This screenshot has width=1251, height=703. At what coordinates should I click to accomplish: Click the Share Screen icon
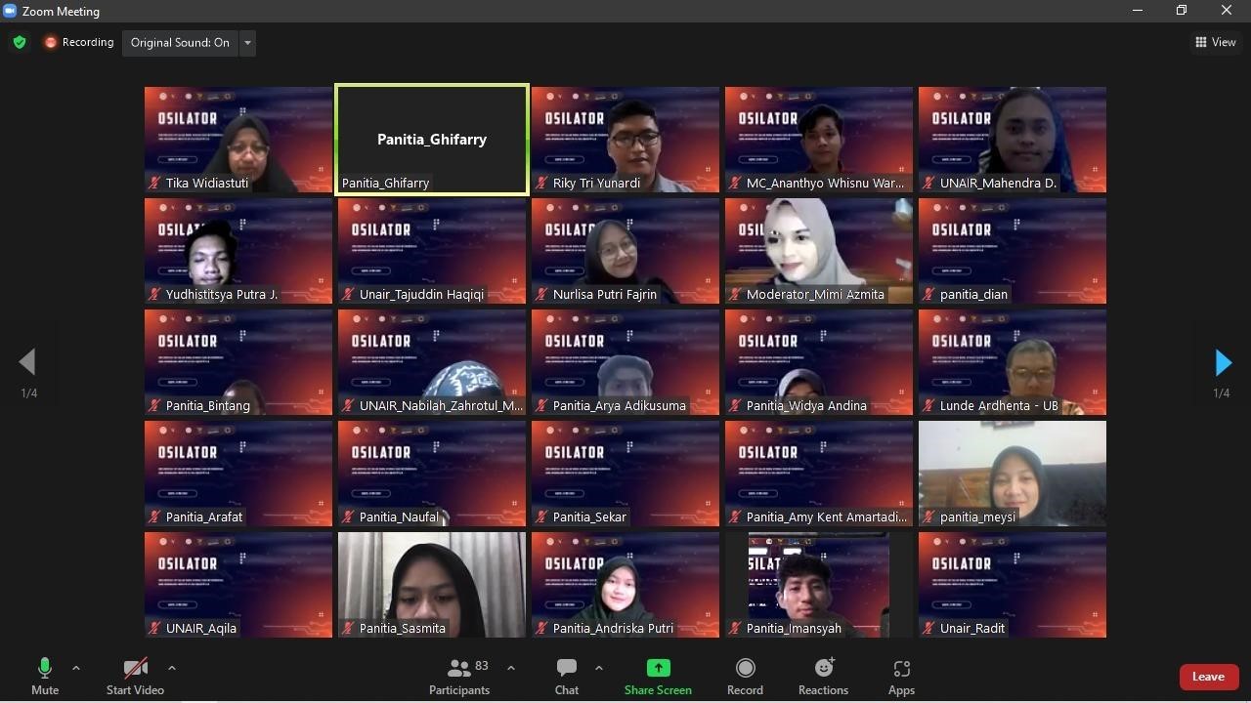(x=658, y=669)
